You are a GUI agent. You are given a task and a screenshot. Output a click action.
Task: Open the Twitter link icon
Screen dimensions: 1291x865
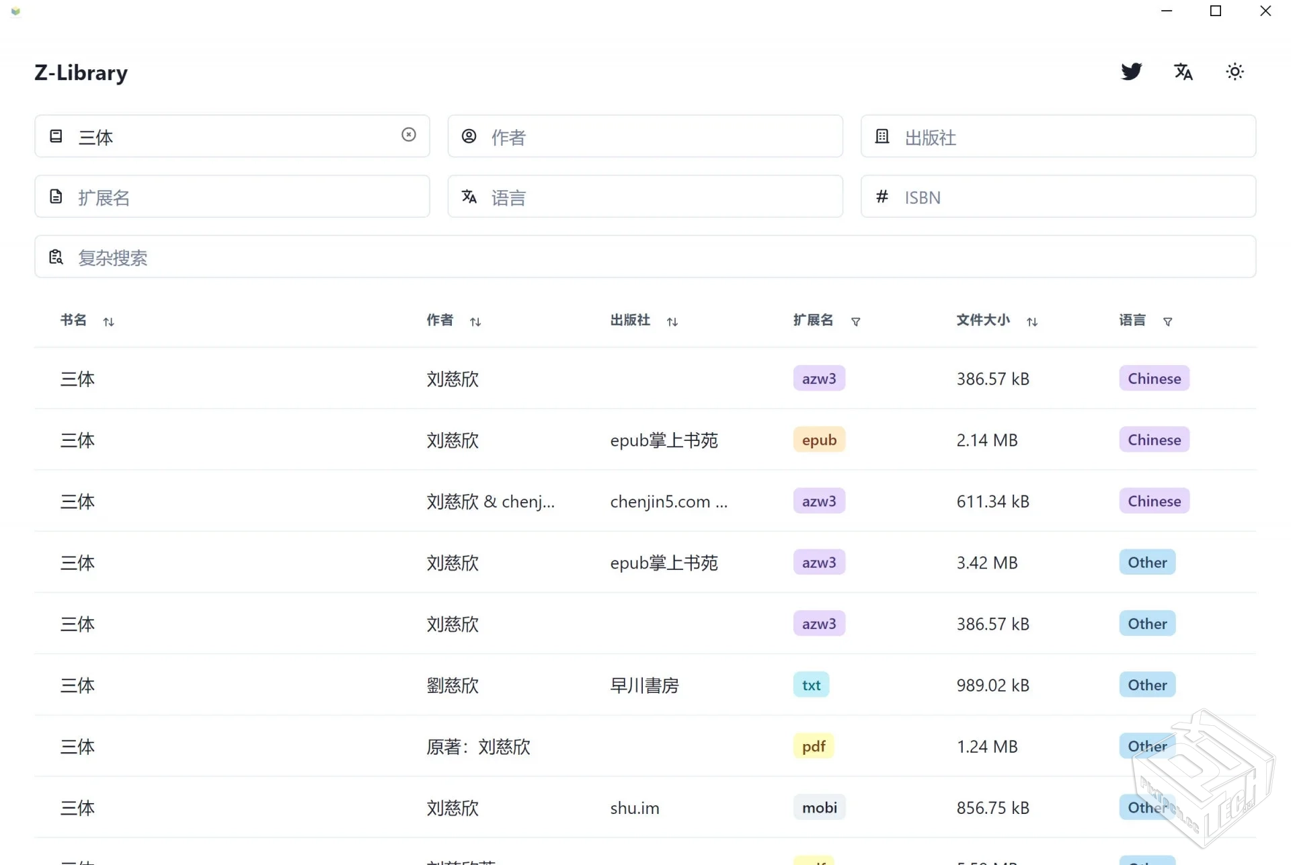[1132, 72]
